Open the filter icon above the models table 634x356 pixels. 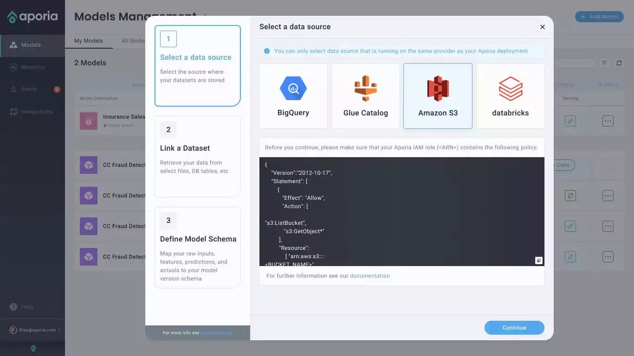point(604,63)
